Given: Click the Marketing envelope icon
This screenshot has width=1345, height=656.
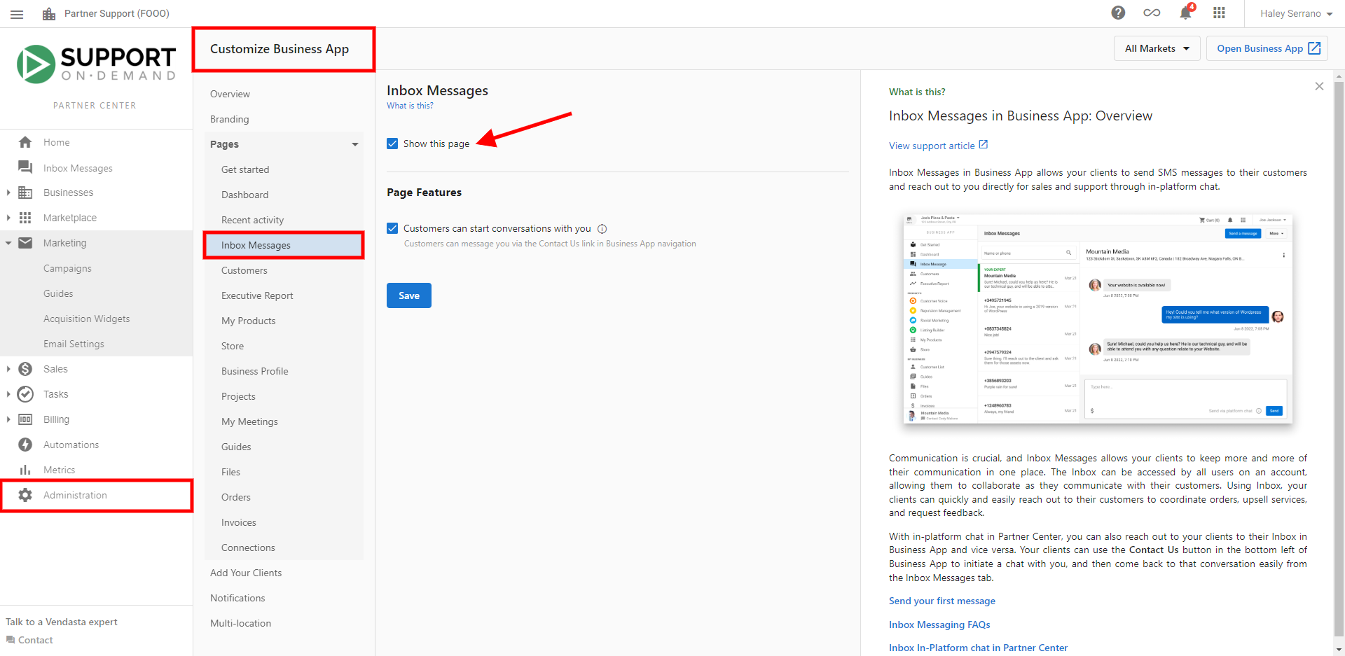Looking at the screenshot, I should tap(25, 243).
